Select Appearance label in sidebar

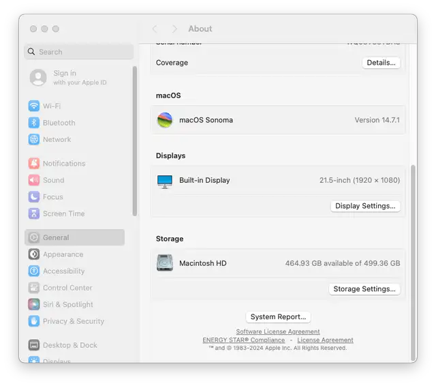63,254
